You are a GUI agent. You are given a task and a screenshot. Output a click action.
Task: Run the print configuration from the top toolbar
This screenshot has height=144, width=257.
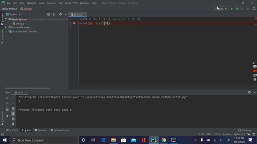(x=232, y=9)
